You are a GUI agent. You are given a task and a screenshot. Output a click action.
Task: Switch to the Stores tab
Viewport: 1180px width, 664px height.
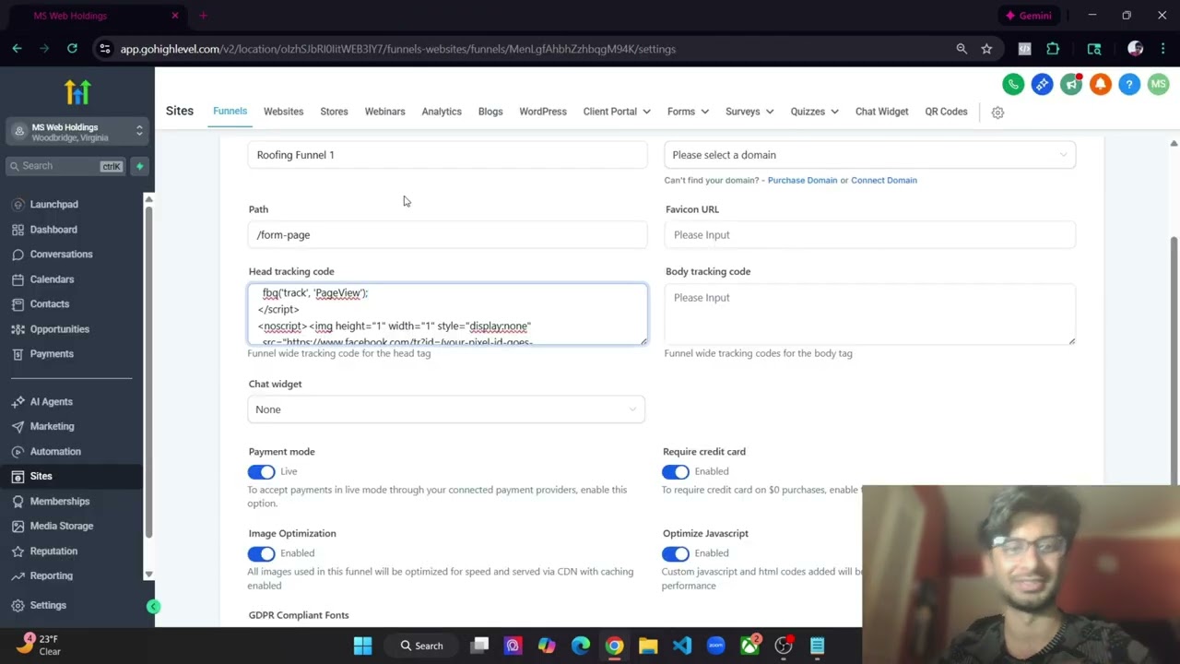tap(334, 112)
